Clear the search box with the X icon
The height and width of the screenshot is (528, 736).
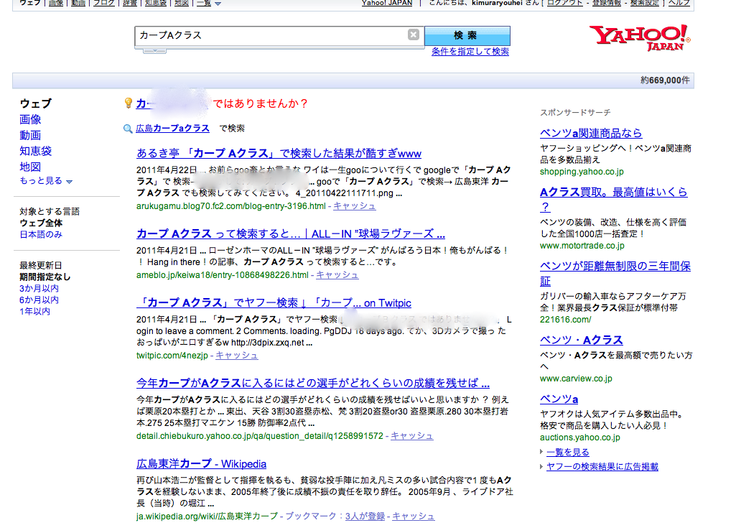point(413,34)
